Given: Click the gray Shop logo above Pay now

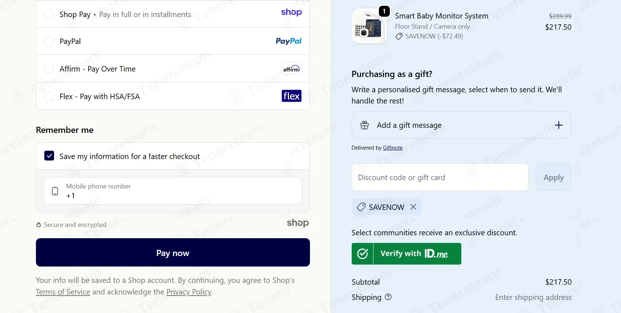Looking at the screenshot, I should pos(298,223).
